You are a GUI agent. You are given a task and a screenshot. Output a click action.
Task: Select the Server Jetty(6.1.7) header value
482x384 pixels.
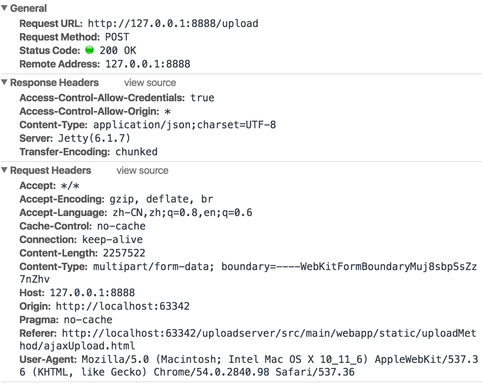[95, 138]
